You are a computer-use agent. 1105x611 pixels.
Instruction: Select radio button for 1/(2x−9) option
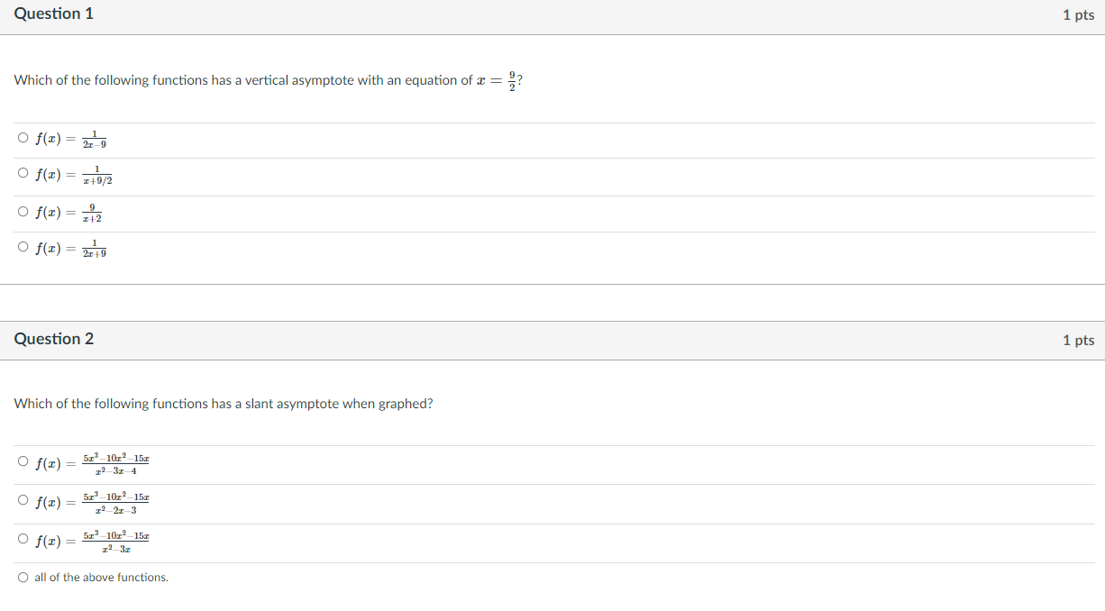pos(23,139)
